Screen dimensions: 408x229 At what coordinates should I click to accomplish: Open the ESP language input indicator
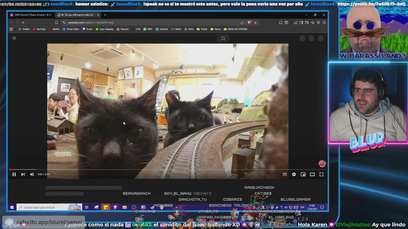click(x=302, y=207)
